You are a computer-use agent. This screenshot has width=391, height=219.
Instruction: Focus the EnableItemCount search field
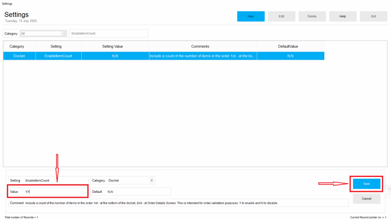109,33
